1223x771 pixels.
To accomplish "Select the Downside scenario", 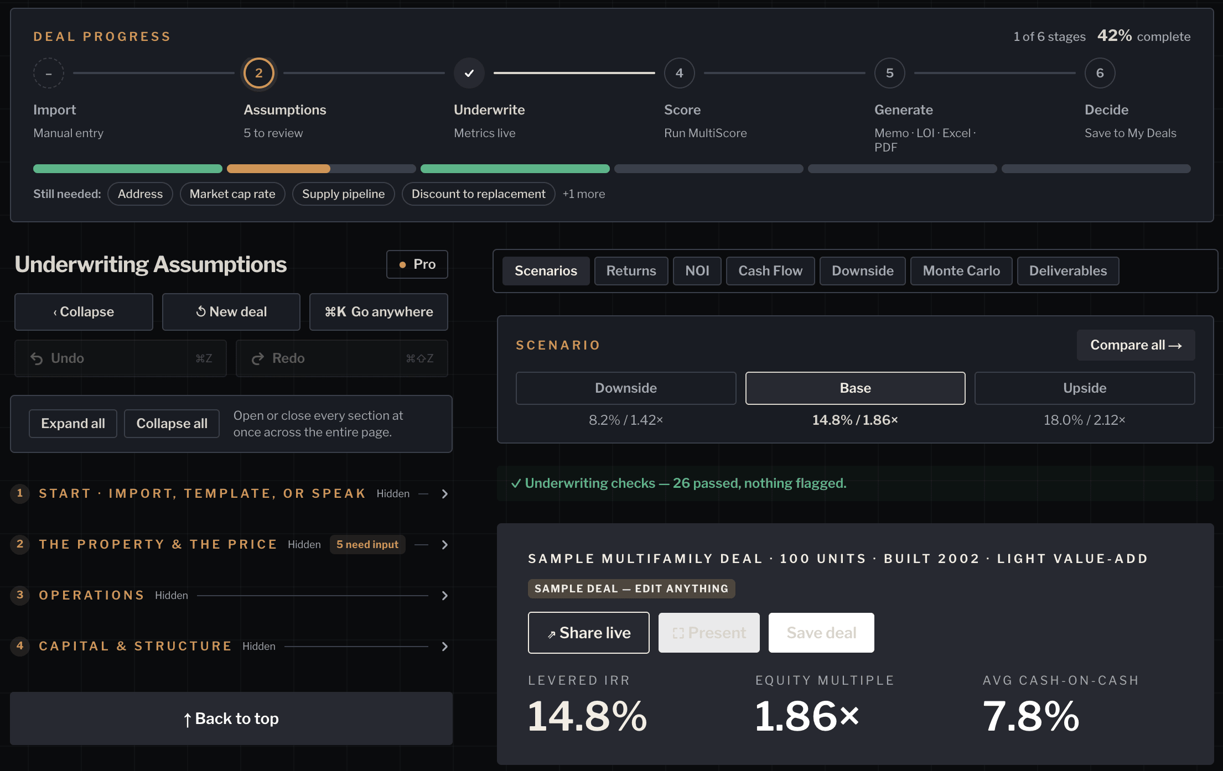I will 626,388.
